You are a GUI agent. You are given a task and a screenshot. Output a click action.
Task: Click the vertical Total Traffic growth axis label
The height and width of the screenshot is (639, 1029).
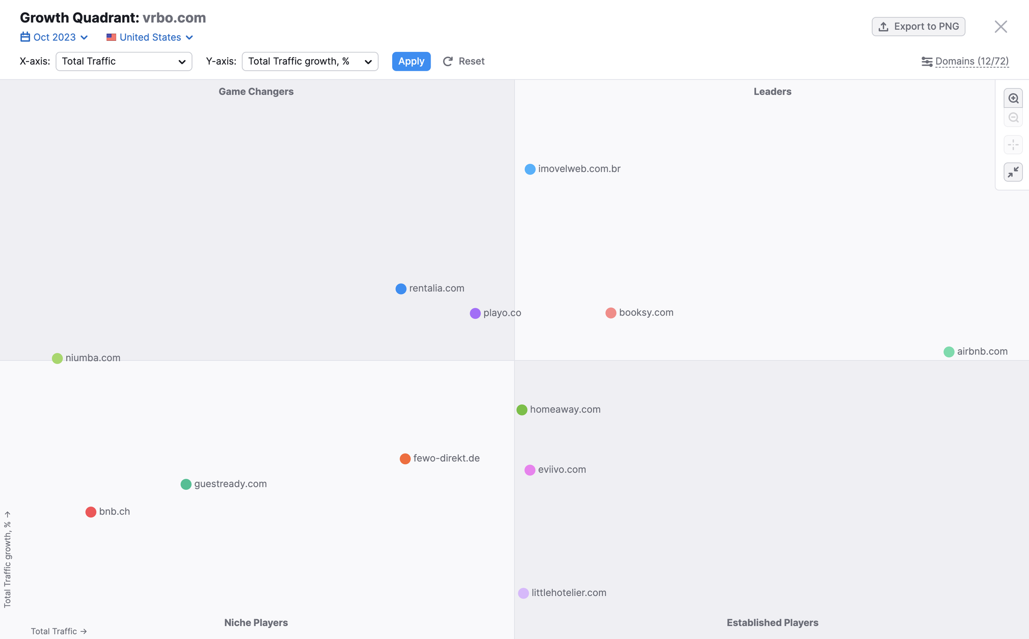point(7,559)
